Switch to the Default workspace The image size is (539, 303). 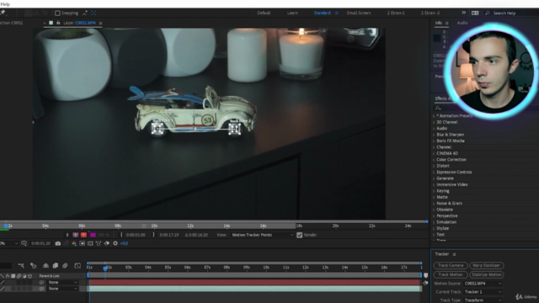(264, 13)
